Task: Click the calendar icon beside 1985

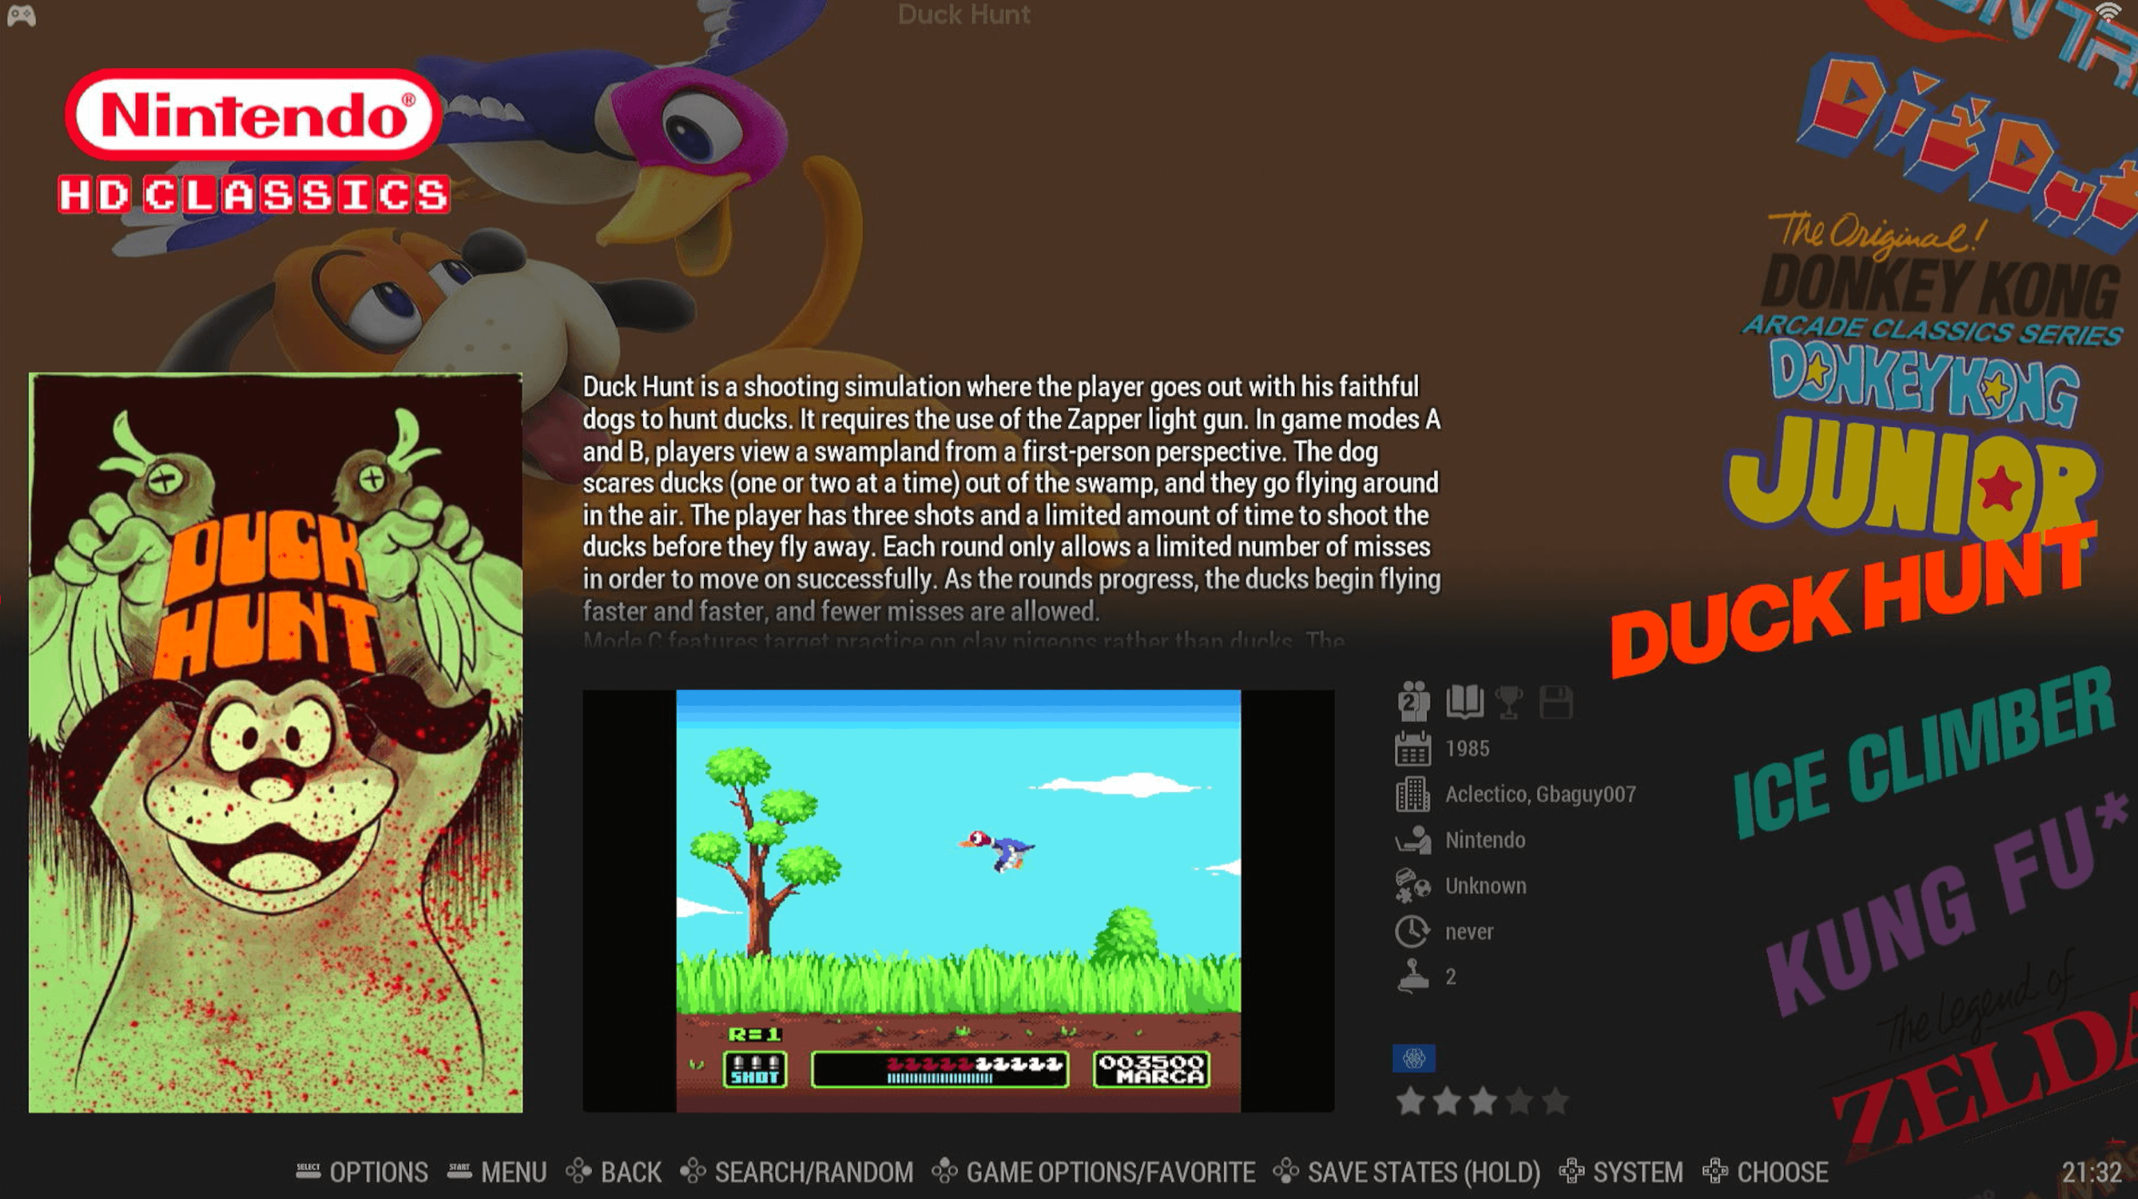Action: coord(1412,748)
